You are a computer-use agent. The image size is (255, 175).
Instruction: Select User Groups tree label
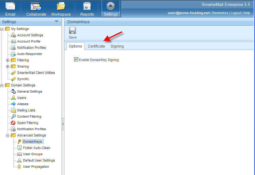(x=33, y=154)
